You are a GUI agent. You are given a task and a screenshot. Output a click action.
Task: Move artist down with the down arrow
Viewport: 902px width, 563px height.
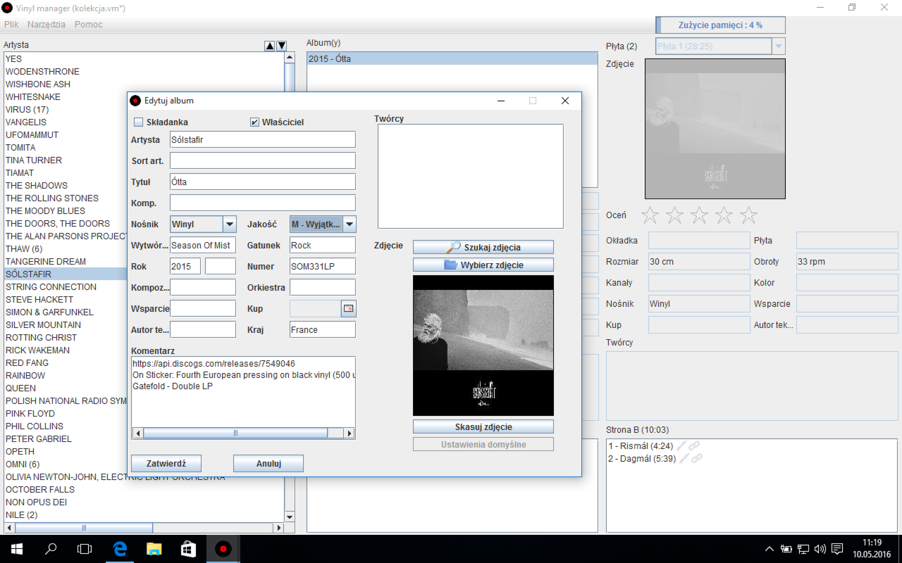pos(281,46)
